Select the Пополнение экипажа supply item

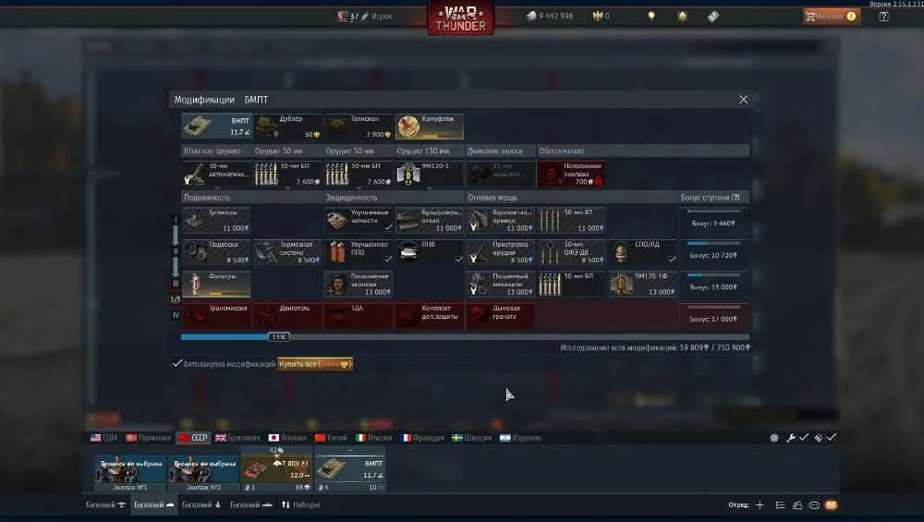[571, 174]
